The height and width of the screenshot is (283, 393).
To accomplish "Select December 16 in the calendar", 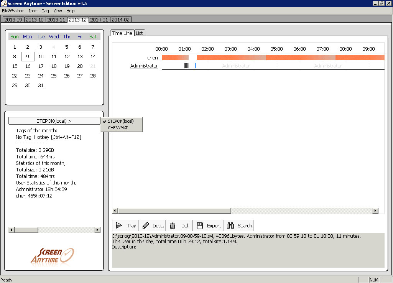I will click(28, 66).
